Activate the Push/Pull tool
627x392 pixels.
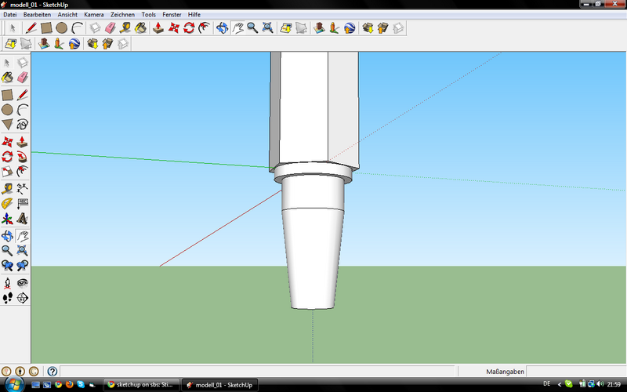[22, 142]
